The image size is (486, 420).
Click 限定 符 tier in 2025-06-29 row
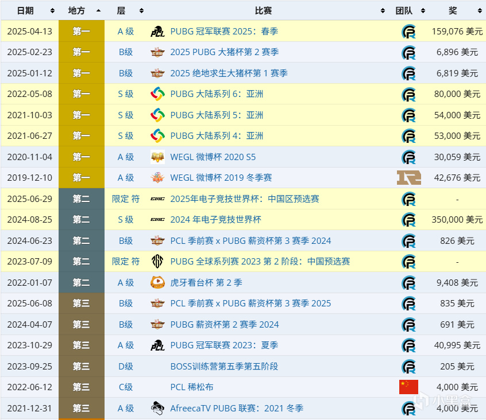click(126, 199)
